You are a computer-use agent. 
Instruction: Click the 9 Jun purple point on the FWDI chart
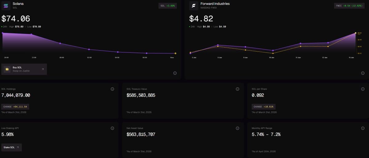(x=245, y=47)
